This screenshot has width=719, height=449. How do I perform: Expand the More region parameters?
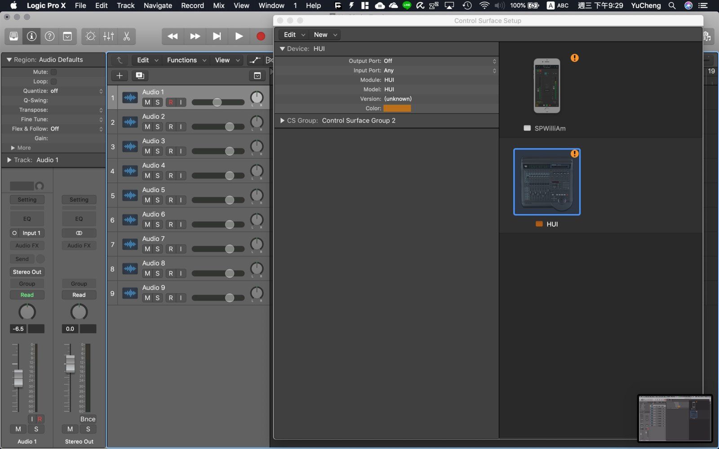click(x=13, y=148)
